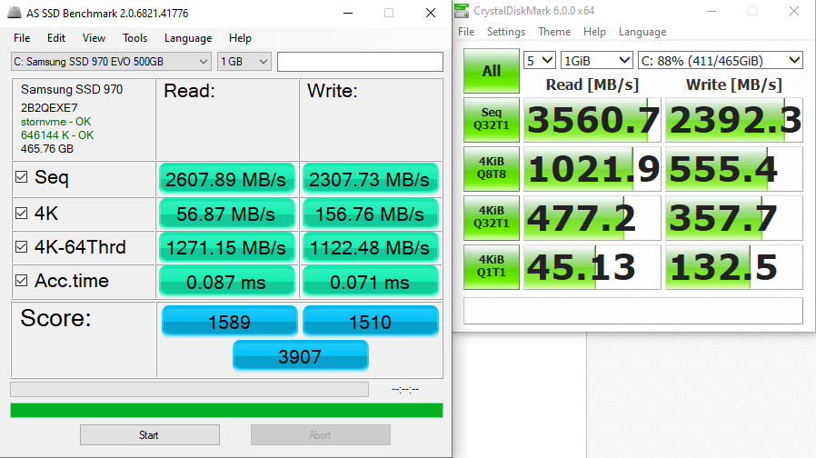Open the Samsung SSD 970 EVO drive dropdown
The height and width of the screenshot is (458, 816).
click(x=110, y=61)
